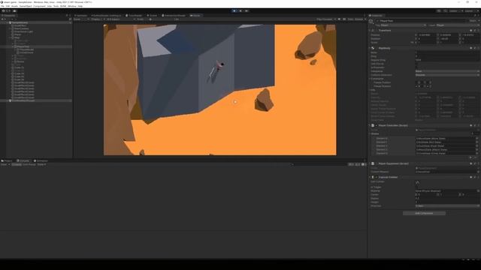Start Play mode with the Play button
This screenshot has width=481, height=270.
pos(234,10)
